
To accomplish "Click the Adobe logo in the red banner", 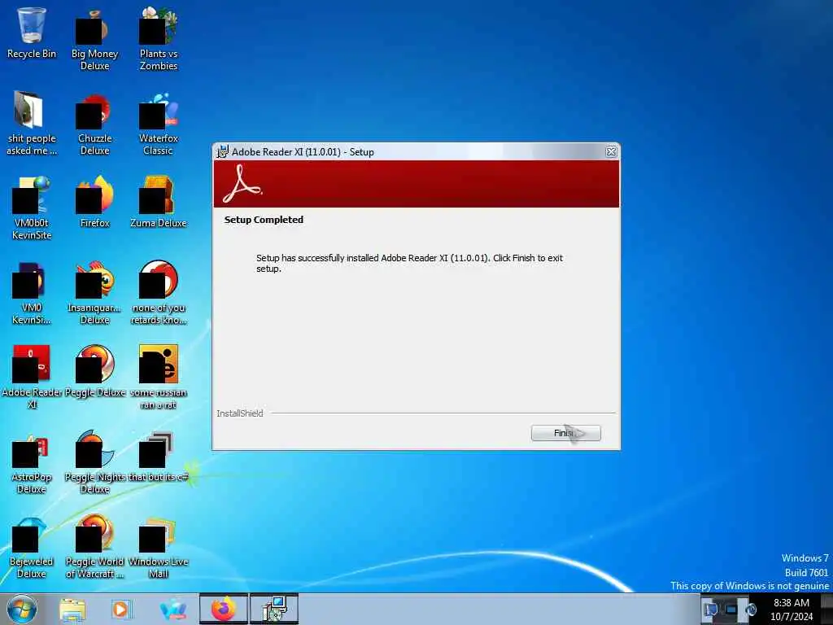I will [x=242, y=184].
